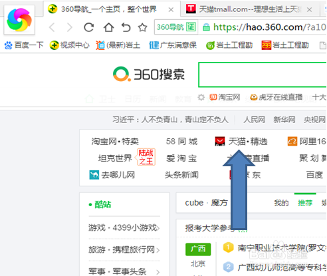Viewport: 327px width, 276px height.
Task: Open the home page via house icon
Action: point(108,27)
